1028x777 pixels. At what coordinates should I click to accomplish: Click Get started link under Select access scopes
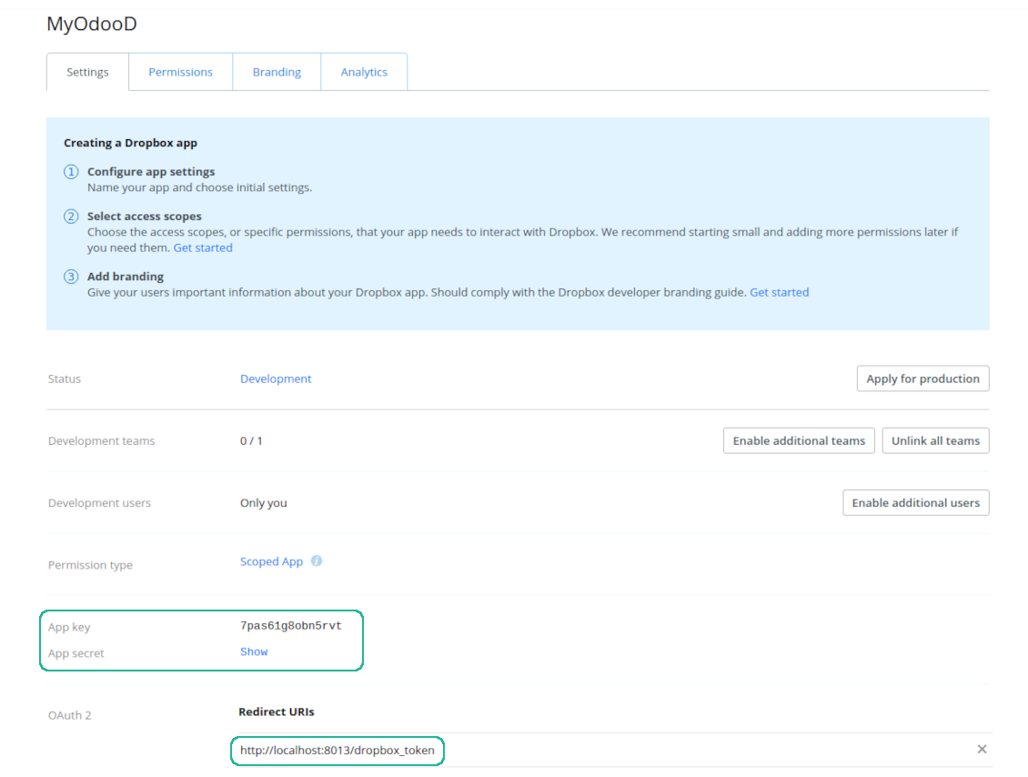pos(203,247)
